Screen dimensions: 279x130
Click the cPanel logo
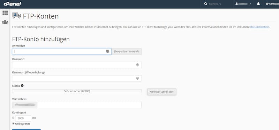pos(12,4)
